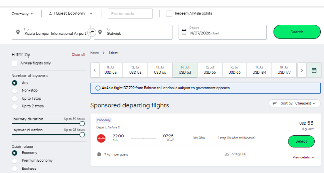Click the 1 stop (1h 45m at Manama) text
This screenshot has height=173, width=324.
click(237, 138)
